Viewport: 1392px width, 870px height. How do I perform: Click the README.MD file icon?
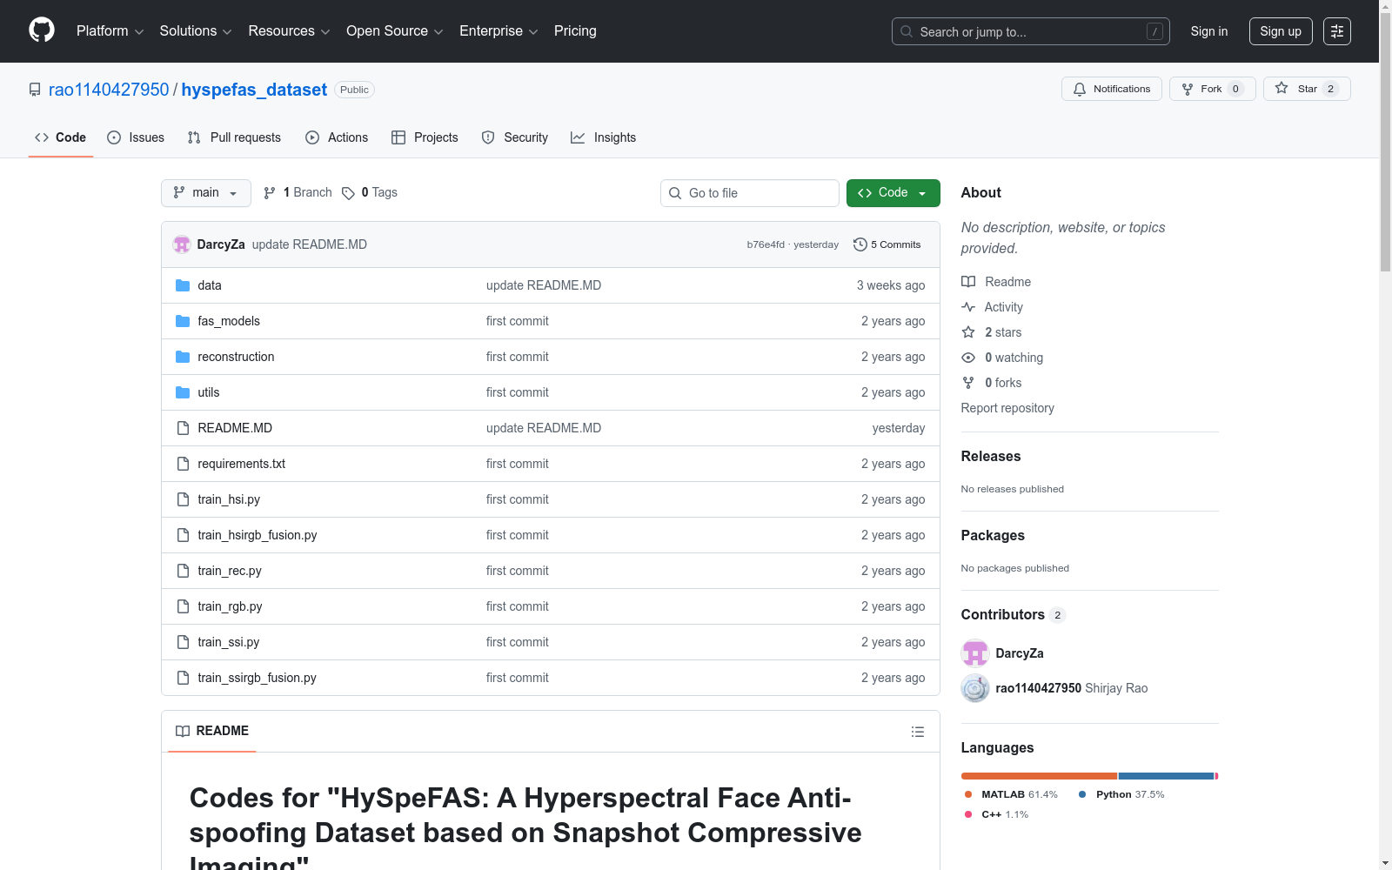pos(183,428)
